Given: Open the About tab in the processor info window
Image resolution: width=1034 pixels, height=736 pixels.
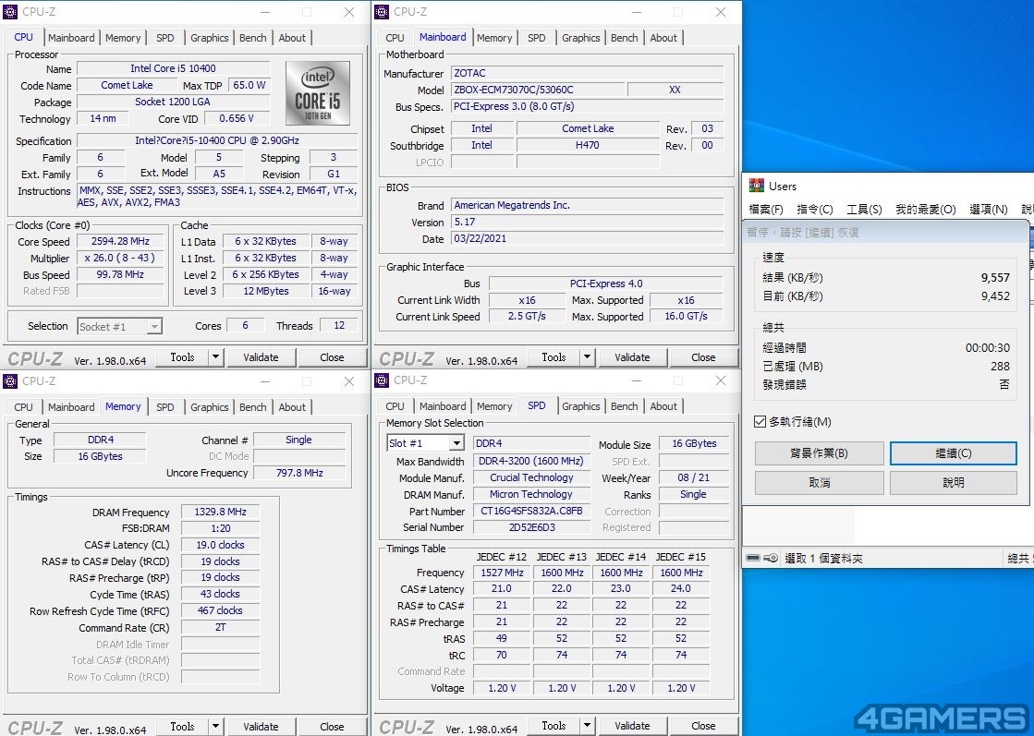Looking at the screenshot, I should [x=292, y=38].
